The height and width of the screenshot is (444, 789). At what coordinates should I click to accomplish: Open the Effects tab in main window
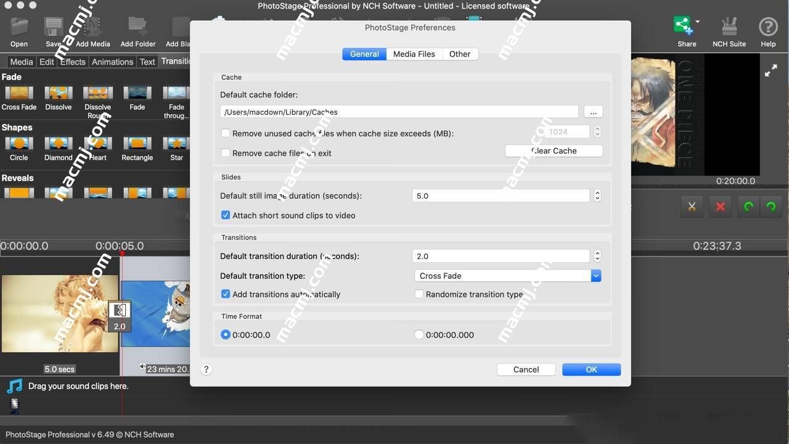coord(73,62)
